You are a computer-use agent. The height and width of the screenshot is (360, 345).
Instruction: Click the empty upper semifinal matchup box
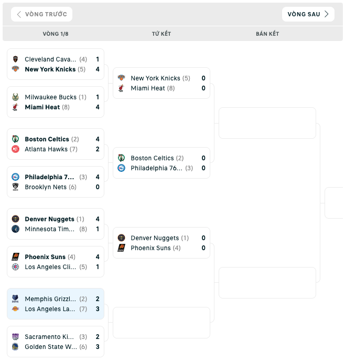click(x=267, y=123)
